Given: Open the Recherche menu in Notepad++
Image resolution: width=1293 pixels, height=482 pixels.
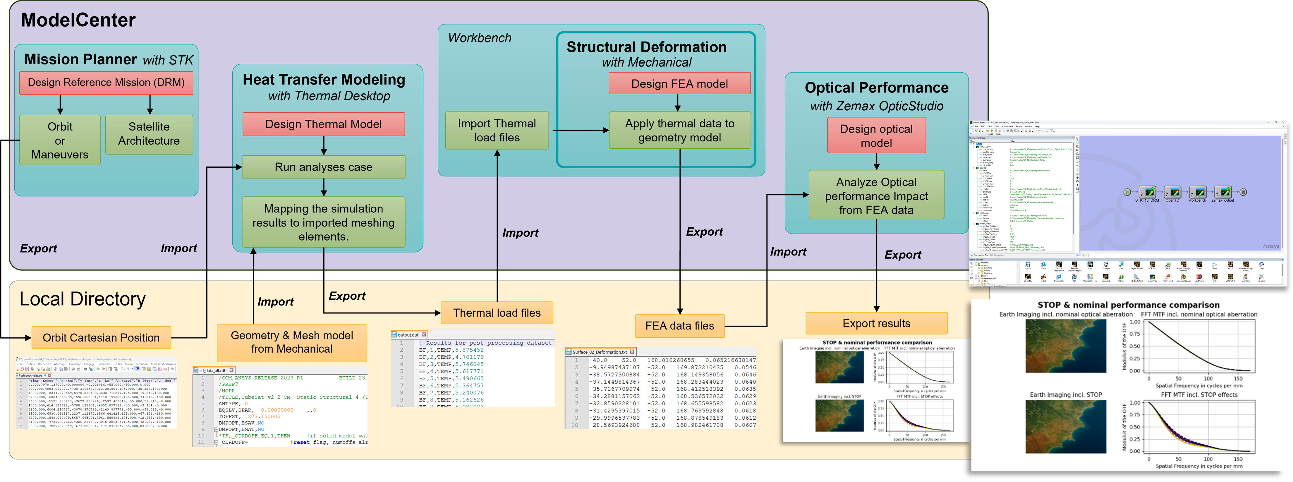Looking at the screenshot, I should pyautogui.click(x=45, y=364).
